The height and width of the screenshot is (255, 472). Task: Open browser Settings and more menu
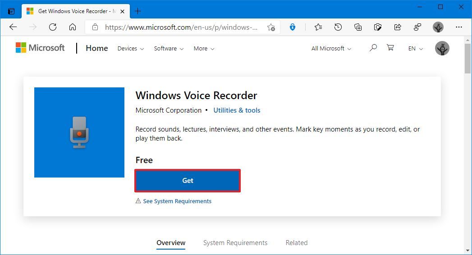tap(459, 27)
